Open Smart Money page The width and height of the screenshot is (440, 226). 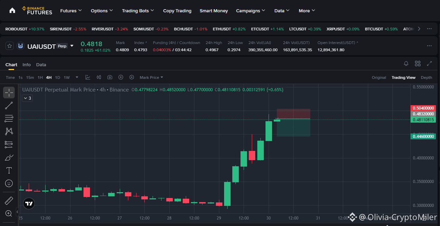click(x=214, y=11)
